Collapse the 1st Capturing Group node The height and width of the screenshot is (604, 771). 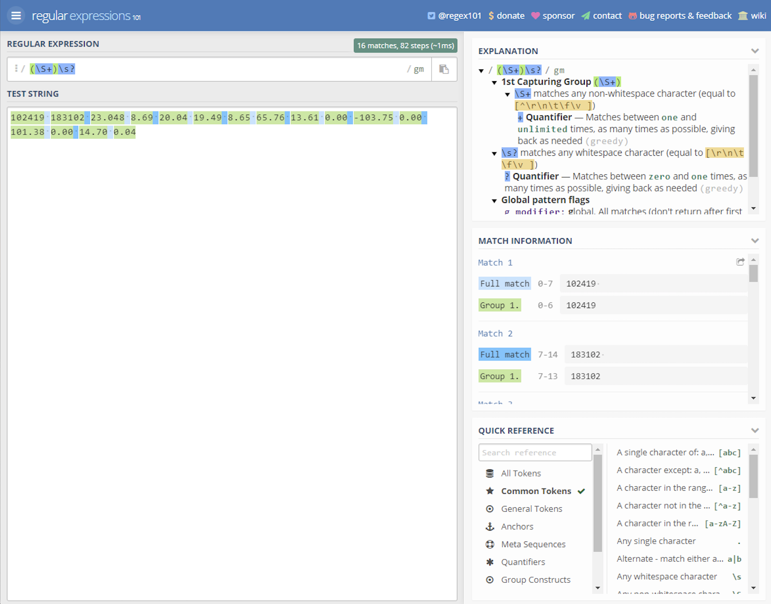tap(494, 82)
